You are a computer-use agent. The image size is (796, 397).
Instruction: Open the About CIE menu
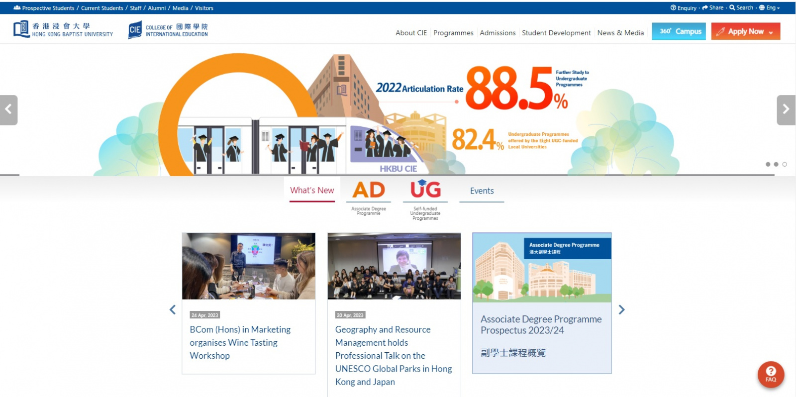coord(411,33)
